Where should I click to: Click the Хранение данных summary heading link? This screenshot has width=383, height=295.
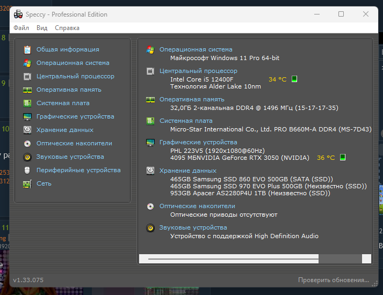(188, 171)
